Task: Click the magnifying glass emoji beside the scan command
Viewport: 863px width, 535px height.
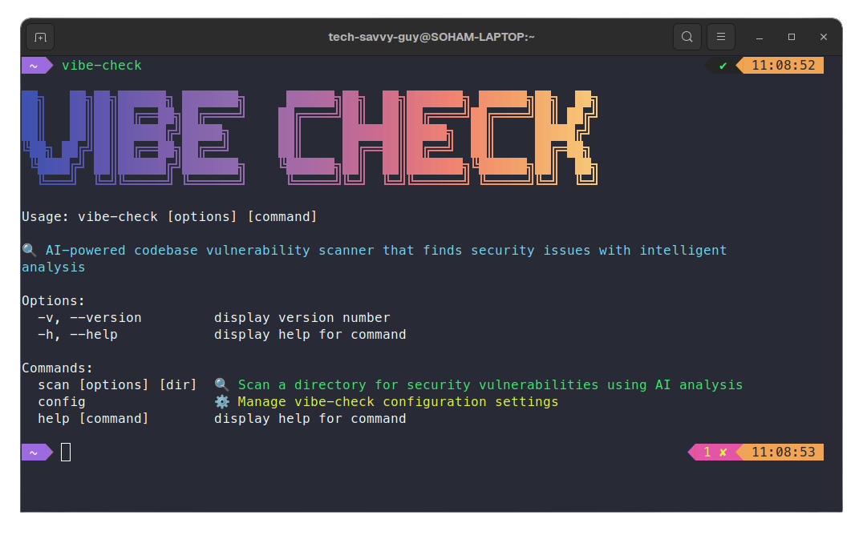Action: click(x=221, y=384)
